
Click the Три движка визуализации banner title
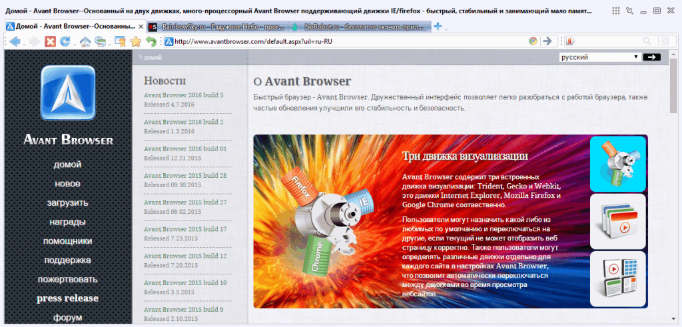(465, 156)
